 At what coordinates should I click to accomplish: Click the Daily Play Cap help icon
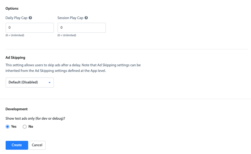(x=30, y=18)
